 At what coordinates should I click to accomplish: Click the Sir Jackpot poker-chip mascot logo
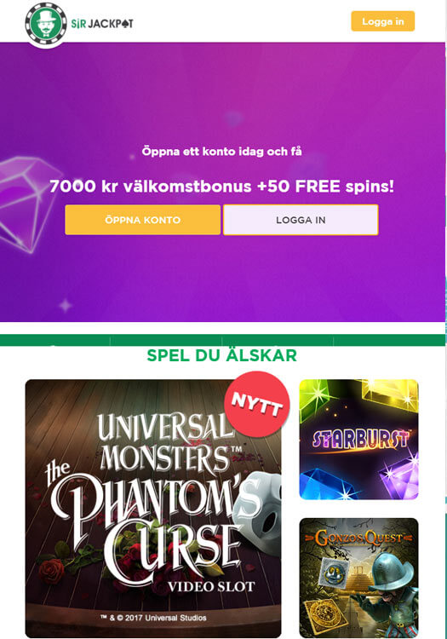[x=46, y=23]
